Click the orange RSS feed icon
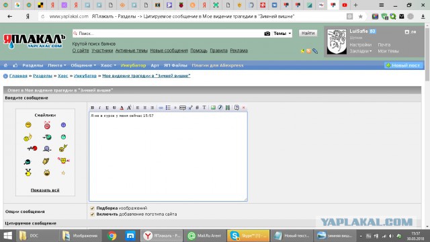The width and height of the screenshot is (430, 242). pyautogui.click(x=309, y=51)
